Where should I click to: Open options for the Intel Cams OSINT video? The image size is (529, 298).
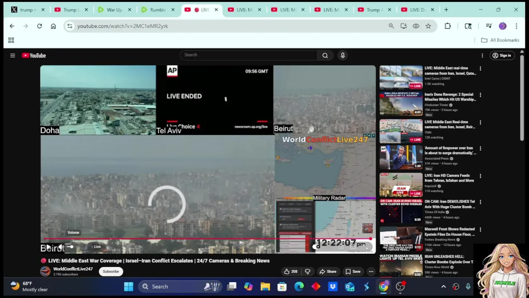480,69
